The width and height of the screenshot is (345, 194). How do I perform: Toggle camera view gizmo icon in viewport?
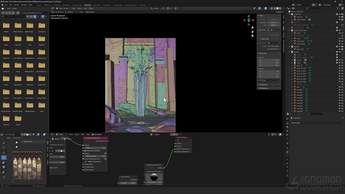point(252,36)
